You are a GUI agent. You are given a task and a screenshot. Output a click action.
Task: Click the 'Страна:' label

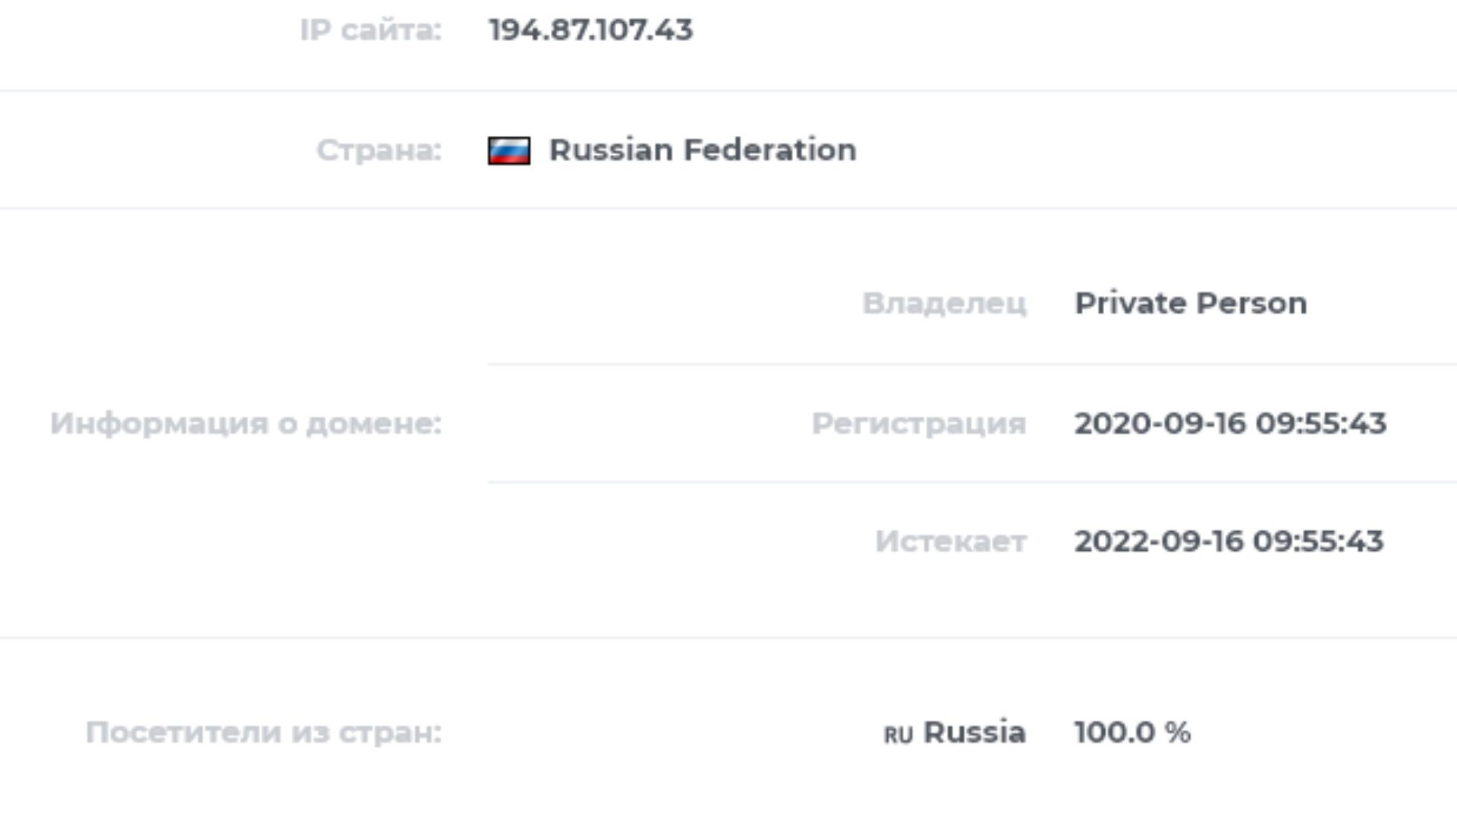[379, 150]
